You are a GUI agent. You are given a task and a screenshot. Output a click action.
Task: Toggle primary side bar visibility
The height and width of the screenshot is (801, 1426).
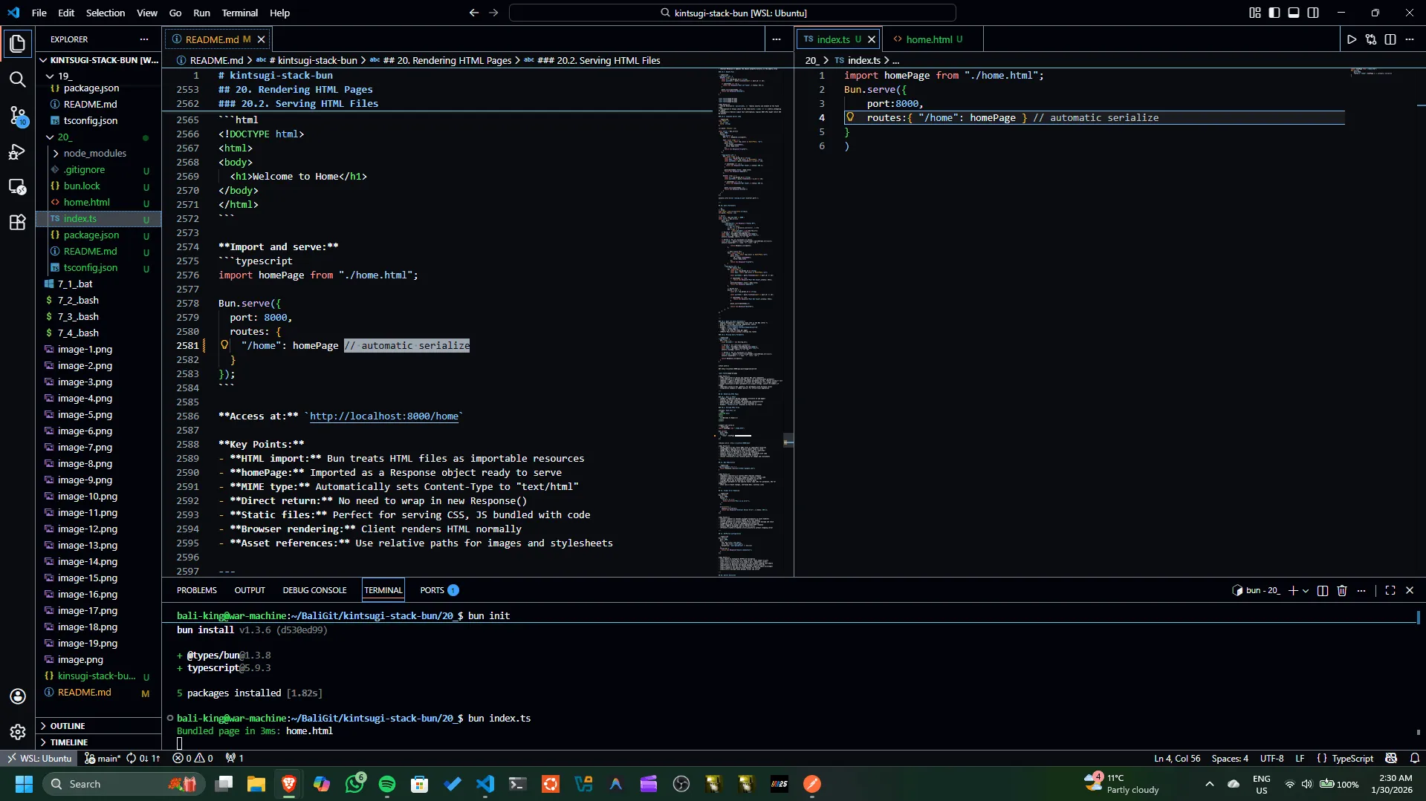coord(1274,13)
